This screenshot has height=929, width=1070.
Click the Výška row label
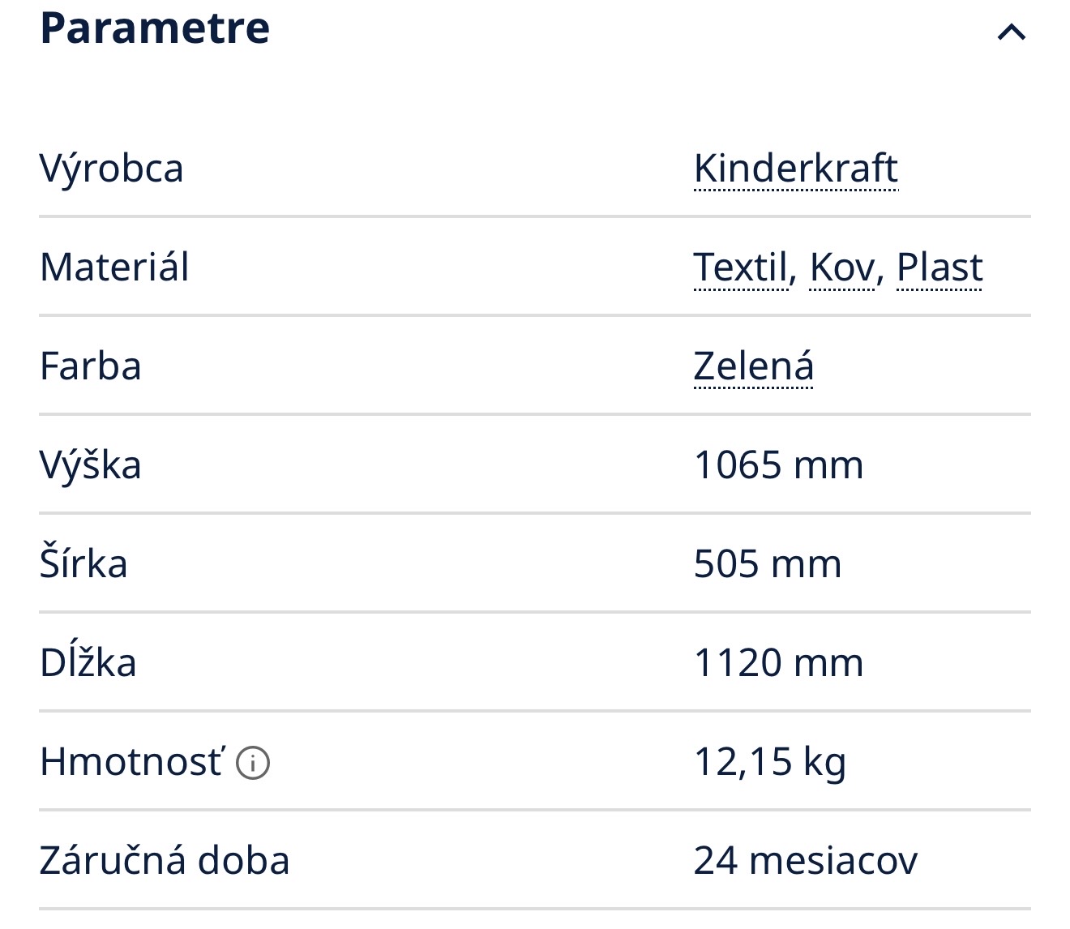[x=91, y=465]
